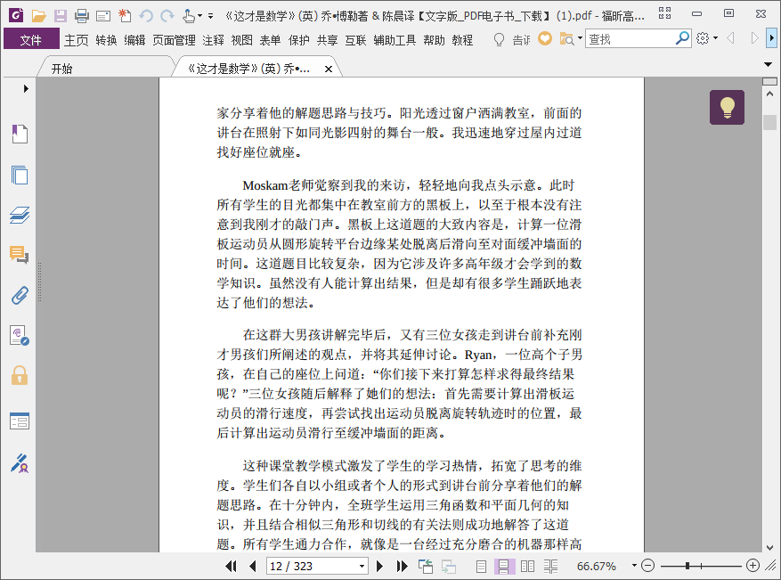Go to the previous page
The image size is (781, 580).
tap(253, 566)
